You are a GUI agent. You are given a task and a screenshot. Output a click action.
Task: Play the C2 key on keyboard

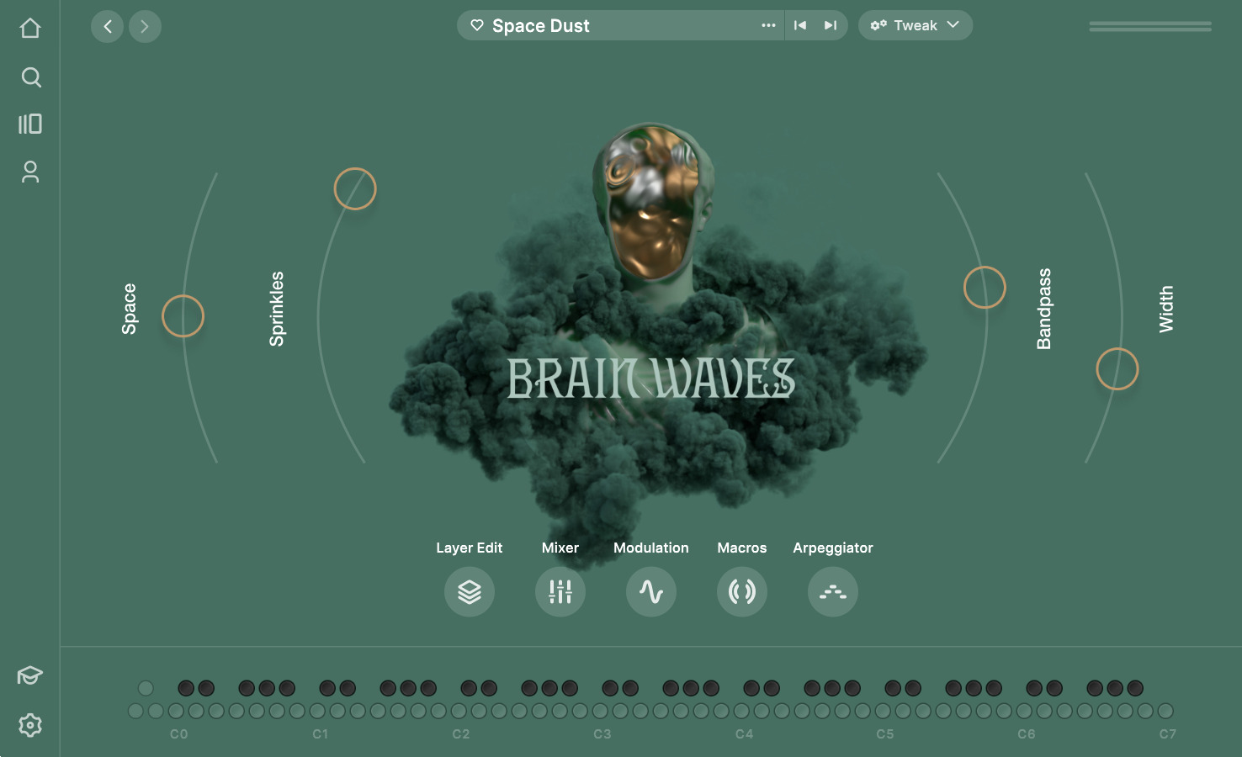coord(459,712)
